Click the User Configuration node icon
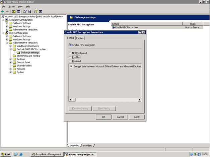The width and height of the screenshot is (210, 157). pos(7,33)
